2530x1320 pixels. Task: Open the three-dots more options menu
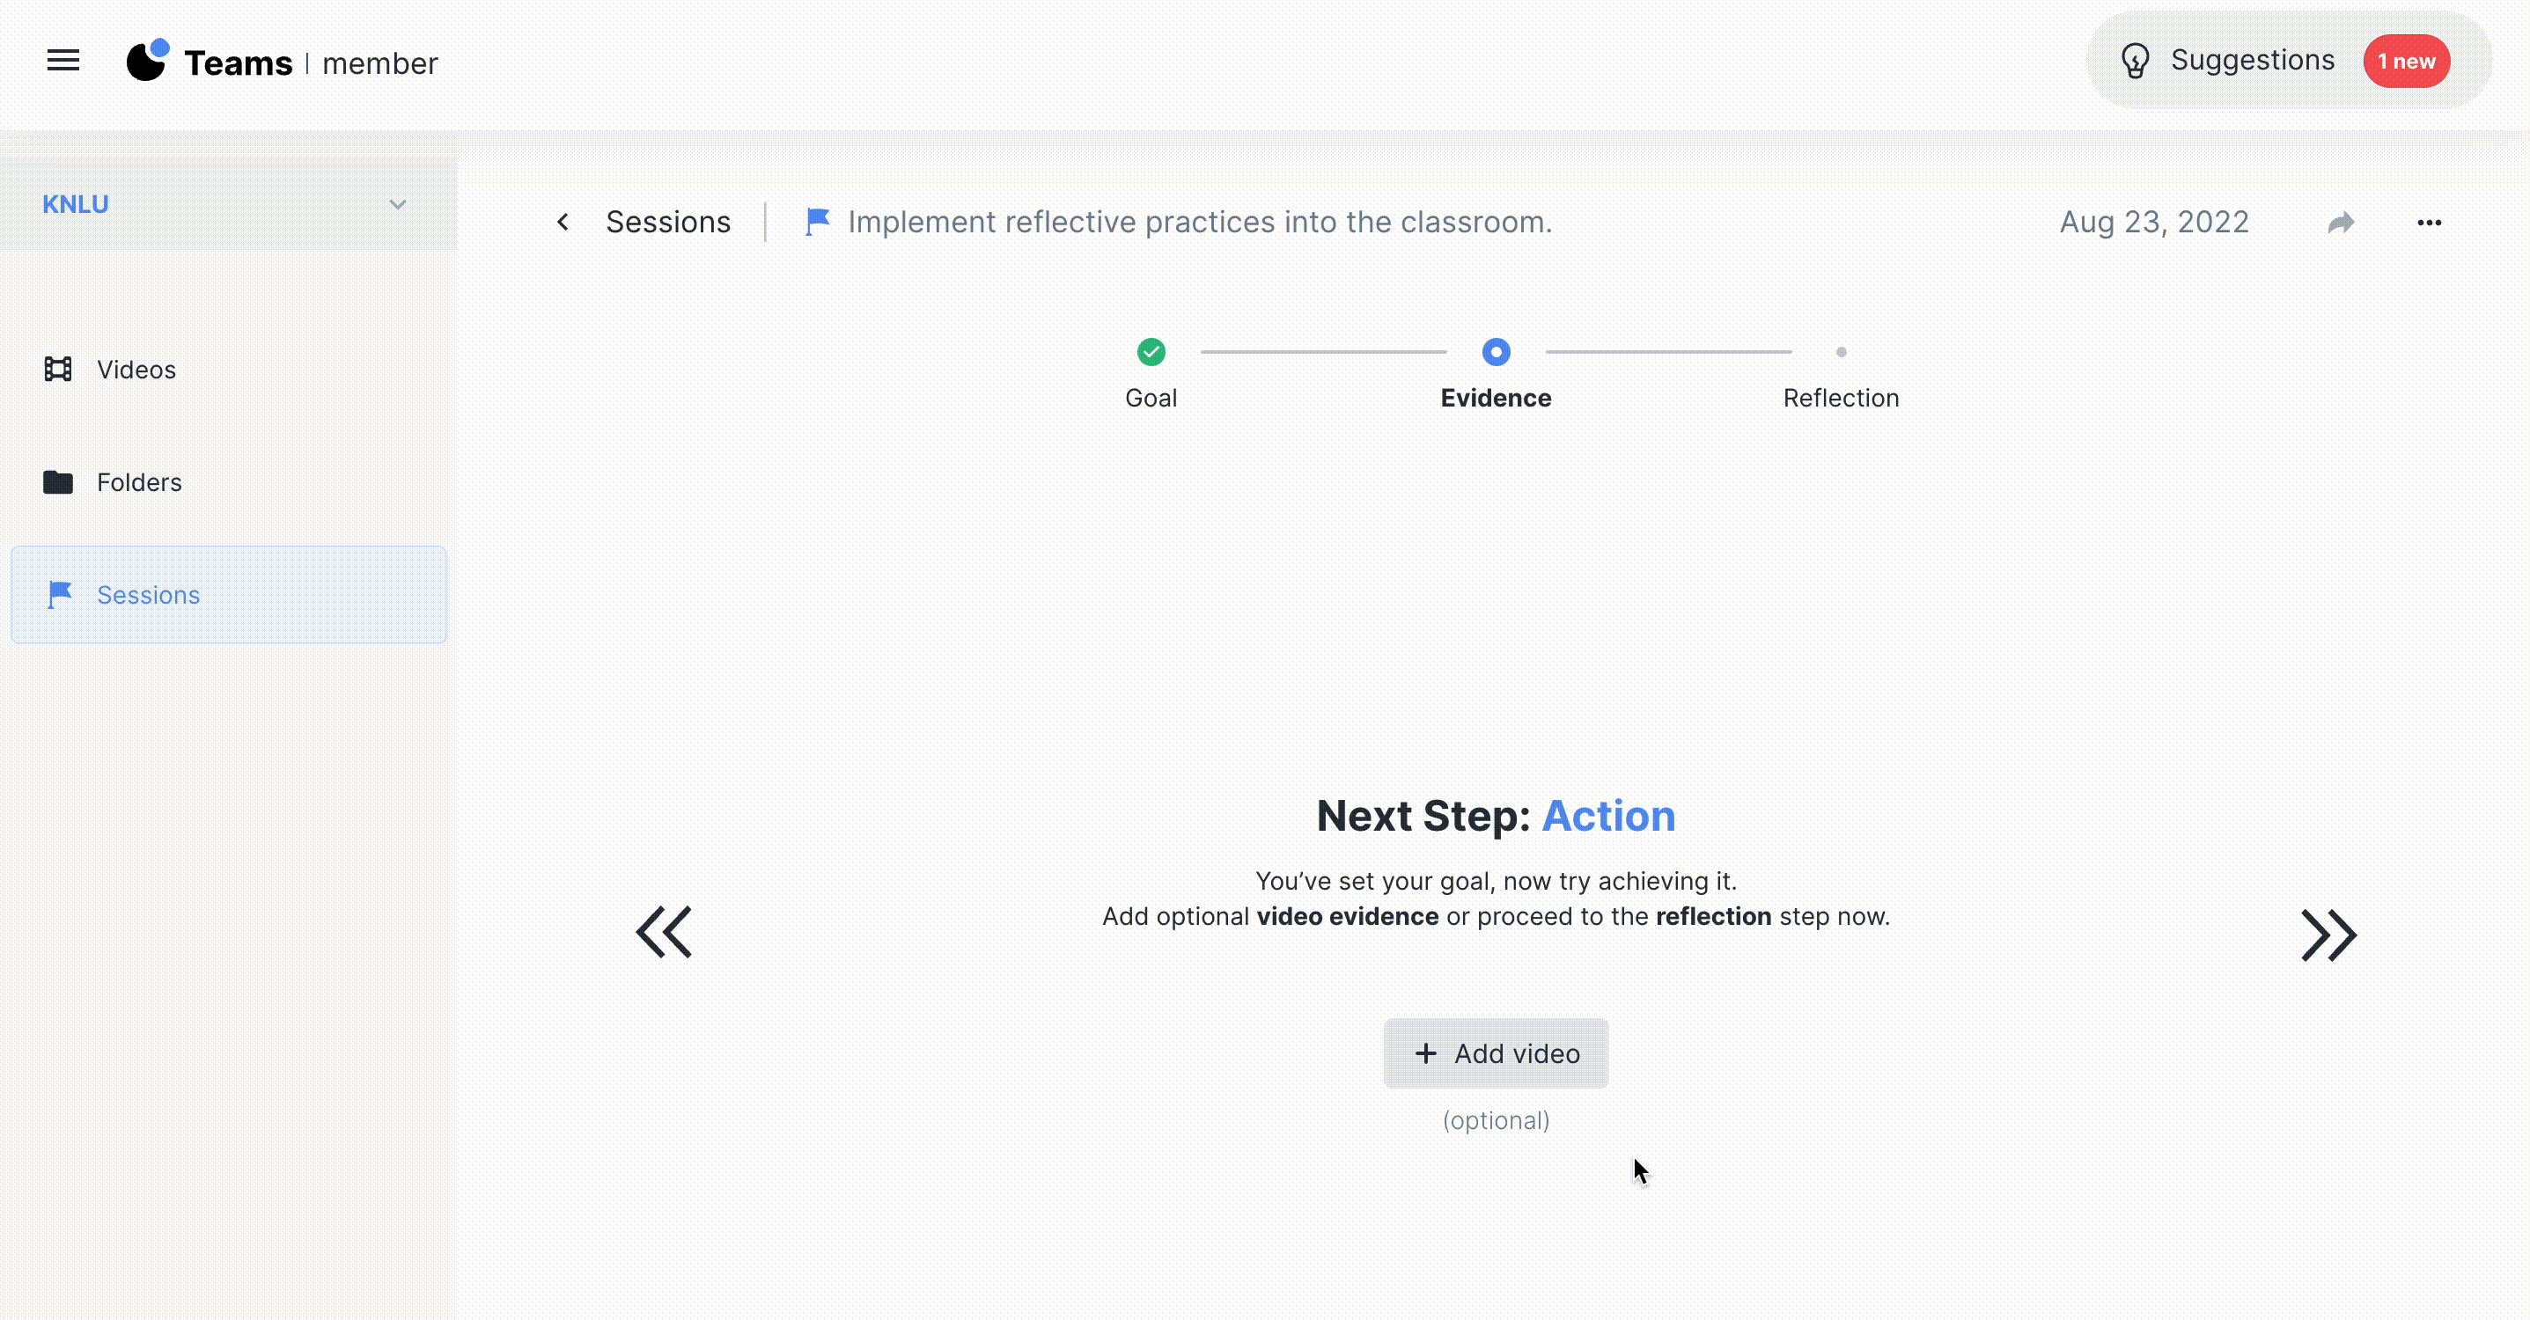2429,223
